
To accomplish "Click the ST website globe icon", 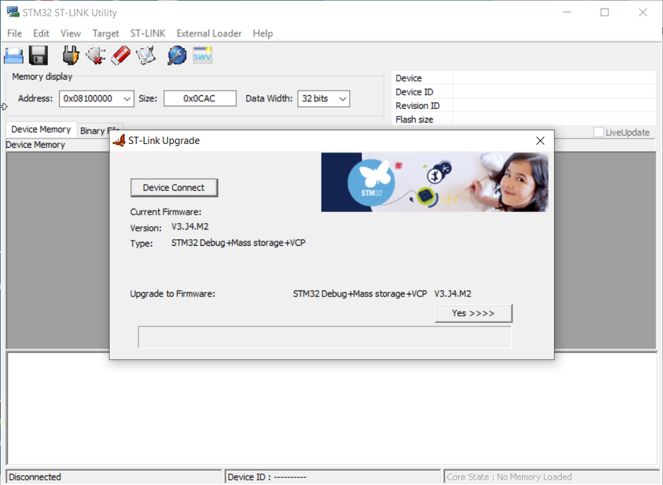I will 177,55.
